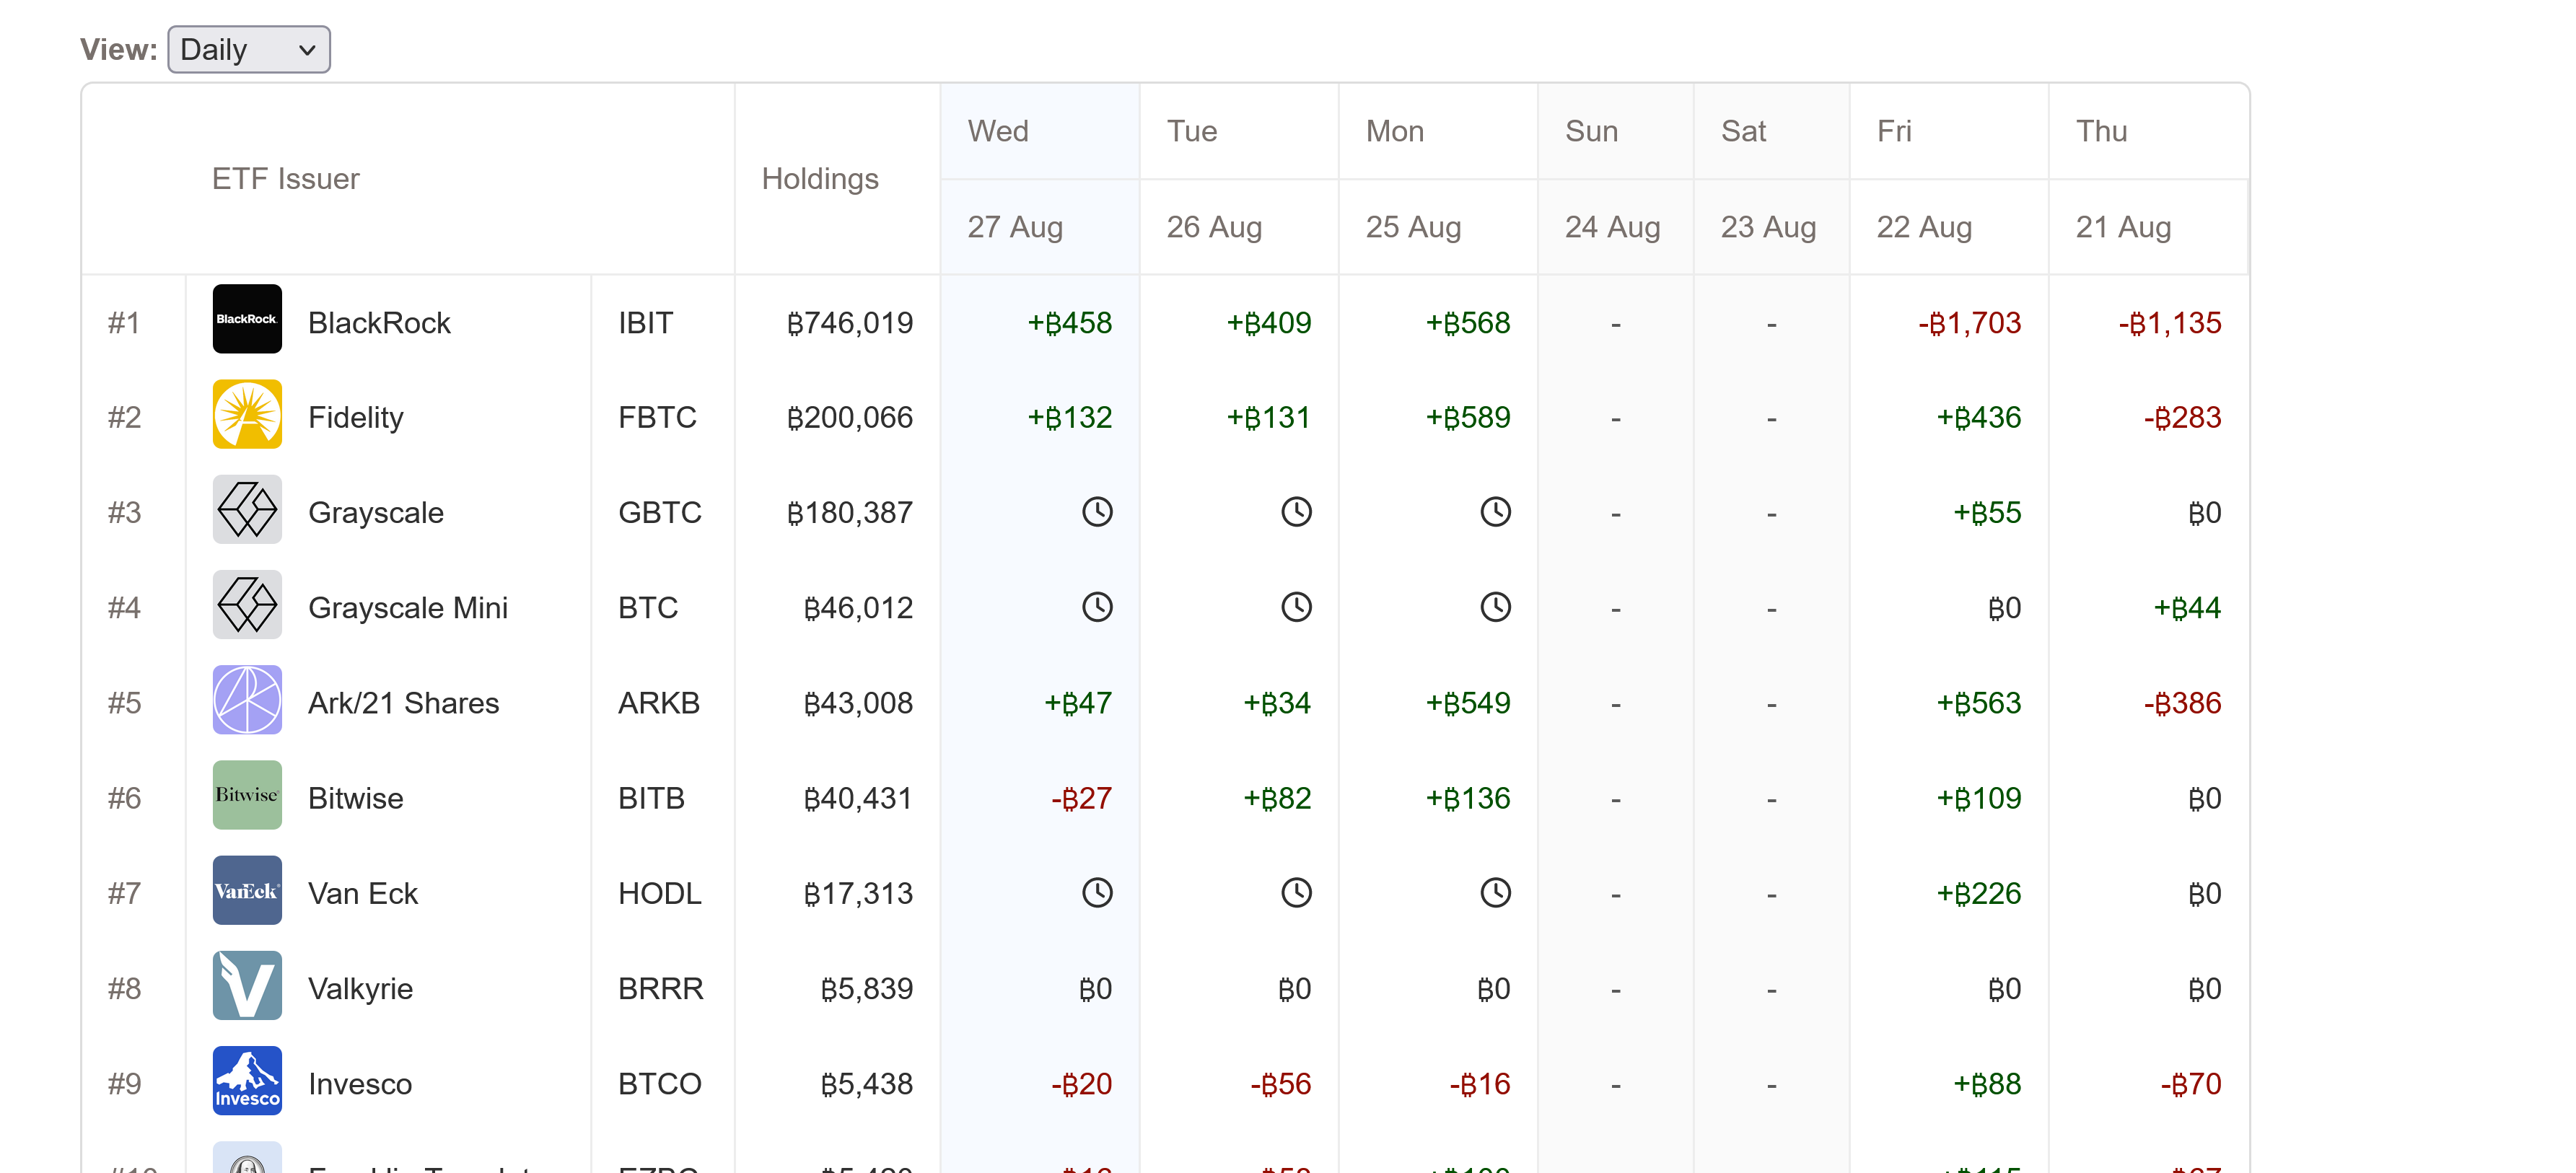This screenshot has width=2576, height=1173.
Task: Open the BlackRock issuer name link
Action: (x=379, y=323)
